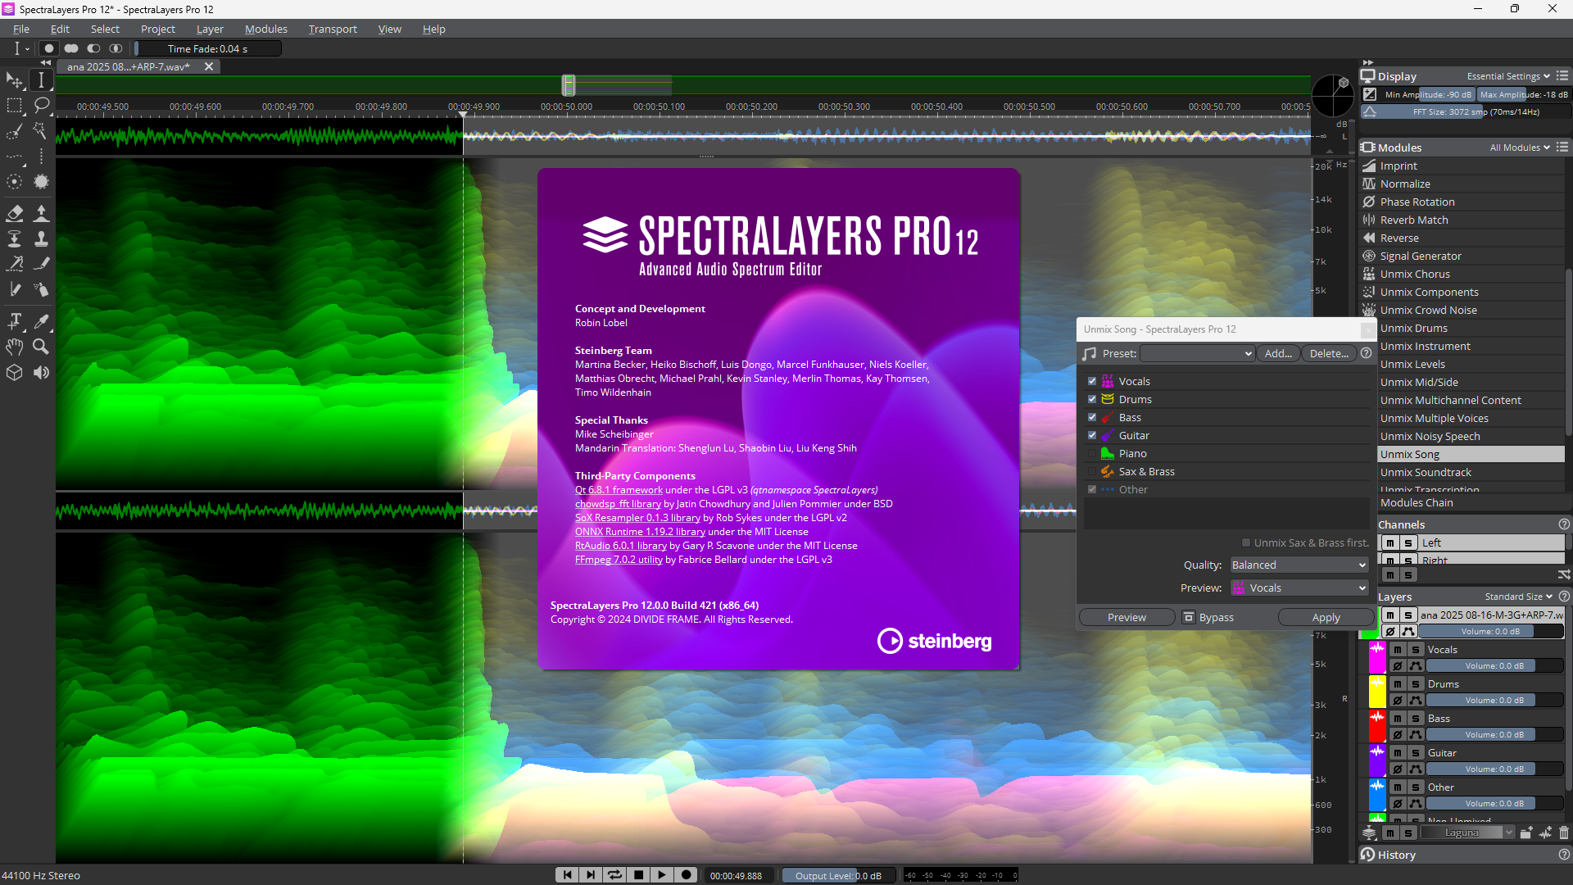The image size is (1573, 885).
Task: Click the Record button in transport
Action: click(687, 875)
